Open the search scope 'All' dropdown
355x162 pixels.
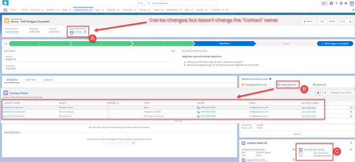(x=141, y=3)
